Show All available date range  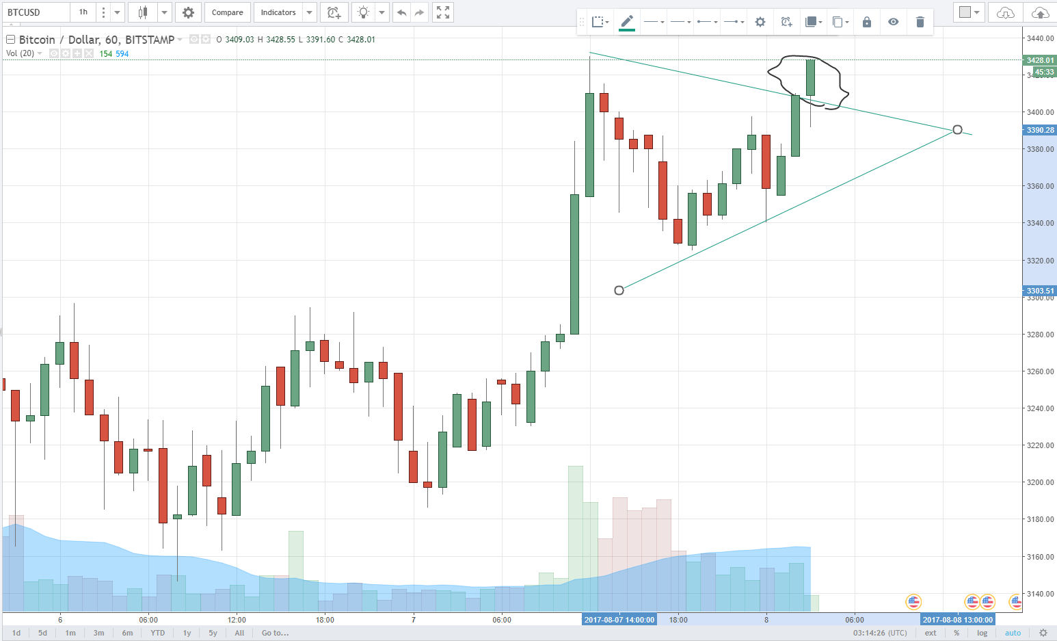tap(239, 633)
